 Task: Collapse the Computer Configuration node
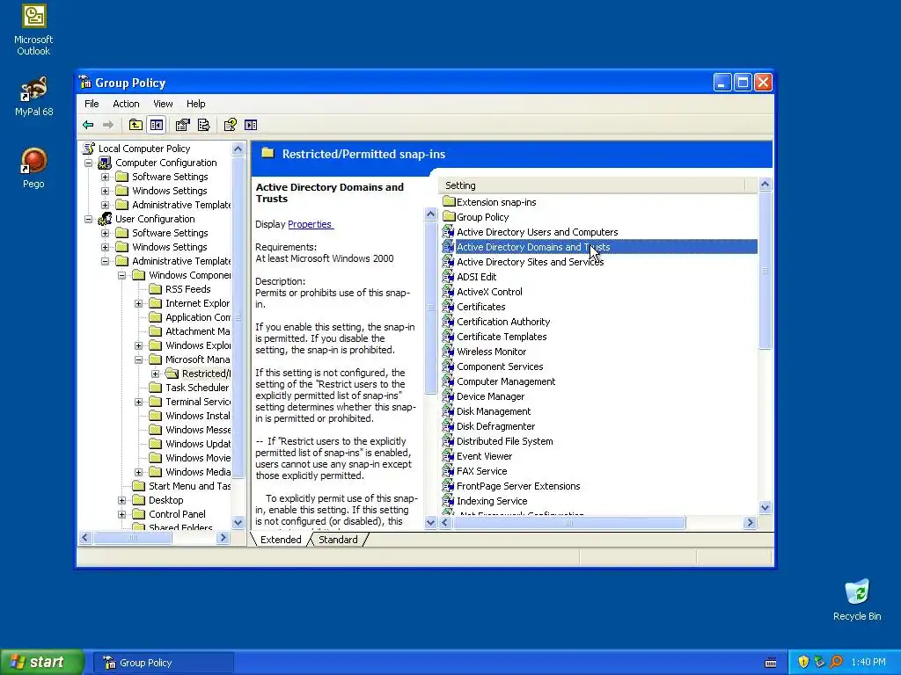89,163
